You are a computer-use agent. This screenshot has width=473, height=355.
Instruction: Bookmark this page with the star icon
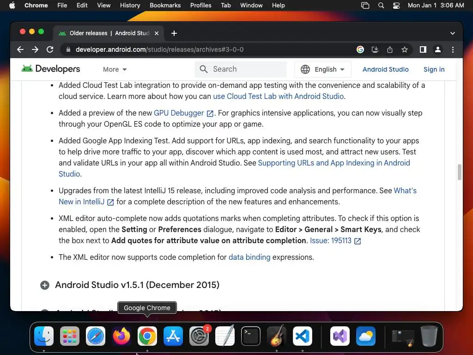pyautogui.click(x=405, y=49)
